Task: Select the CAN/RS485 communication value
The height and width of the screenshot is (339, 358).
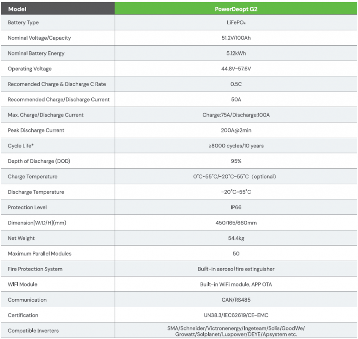Action: tap(236, 300)
